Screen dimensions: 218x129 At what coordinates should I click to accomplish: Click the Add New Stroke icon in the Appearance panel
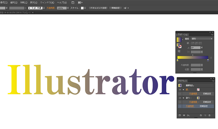(x=180, y=115)
